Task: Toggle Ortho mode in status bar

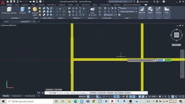Action: (x=100, y=96)
